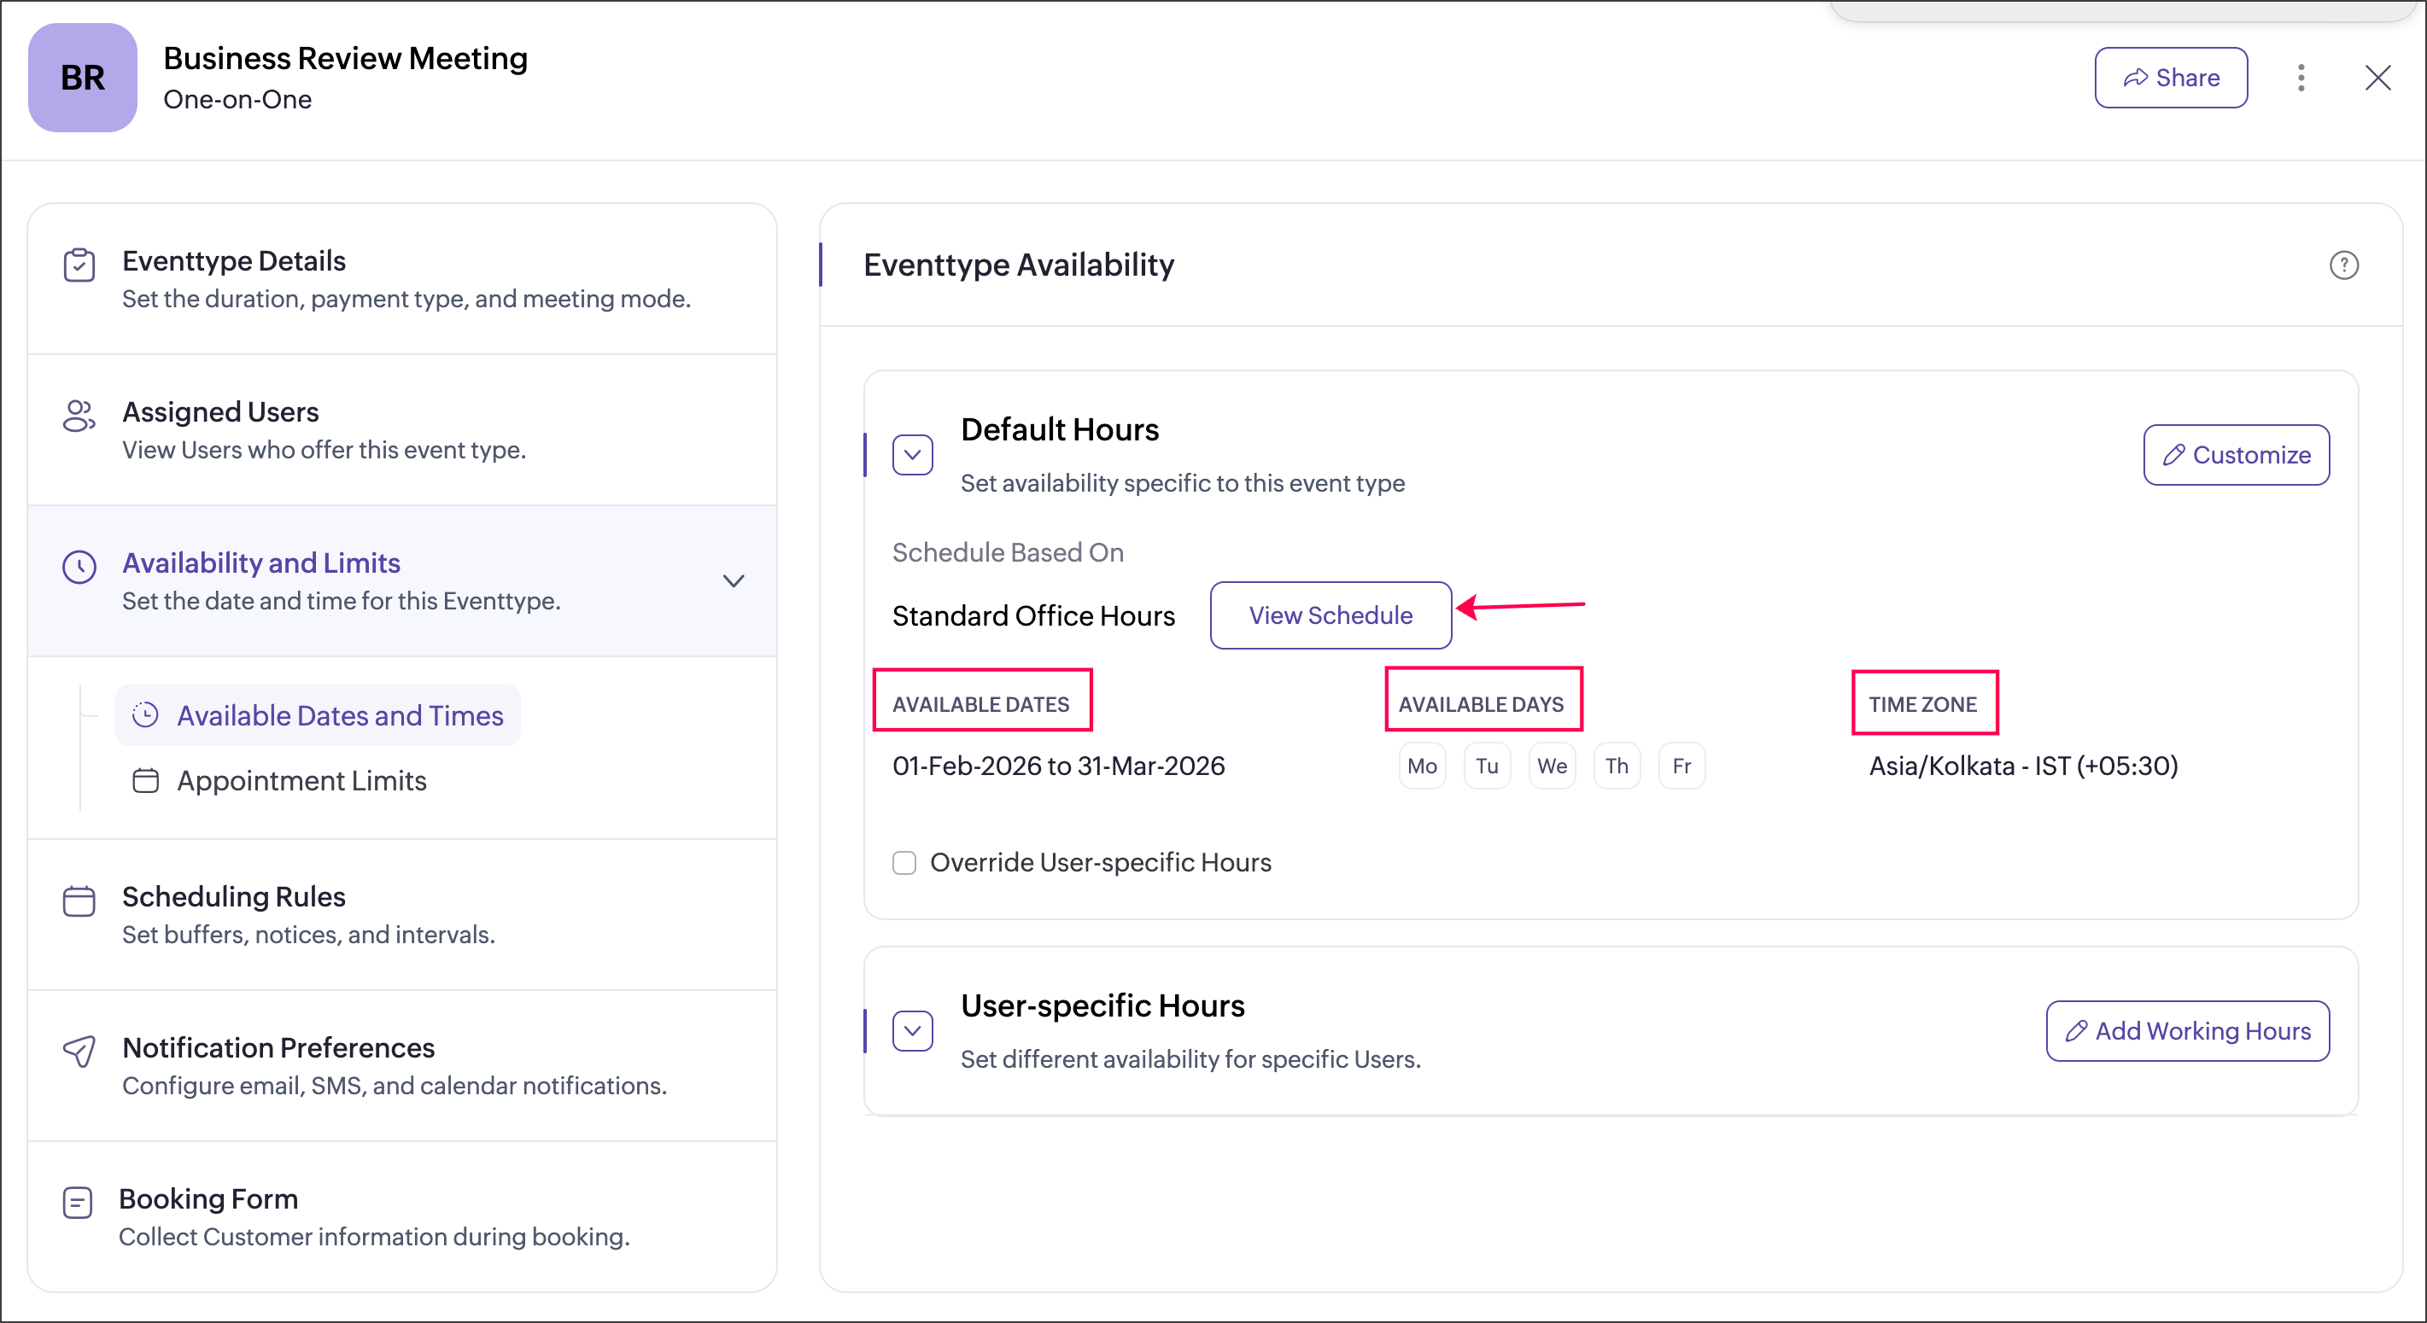
Task: Select Available Dates and Times item
Action: 339,715
